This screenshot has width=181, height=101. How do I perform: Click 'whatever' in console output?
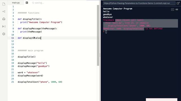tap(108, 17)
